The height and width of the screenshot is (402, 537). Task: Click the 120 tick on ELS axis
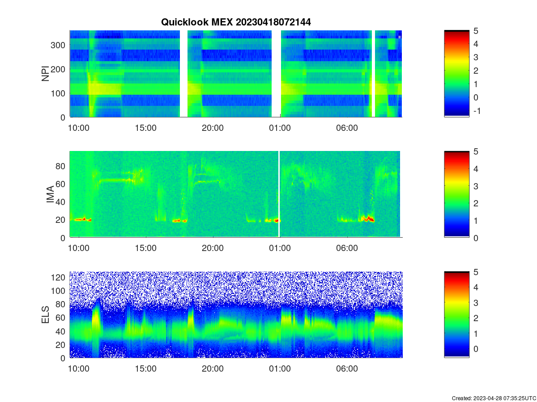[58, 277]
